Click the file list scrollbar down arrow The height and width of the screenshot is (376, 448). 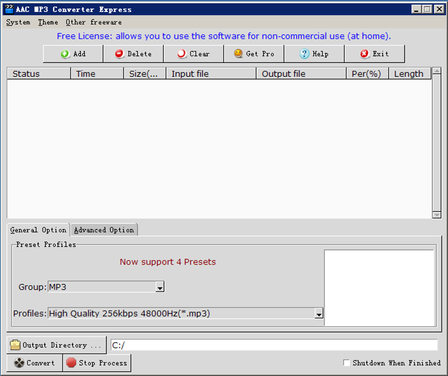coord(437,215)
